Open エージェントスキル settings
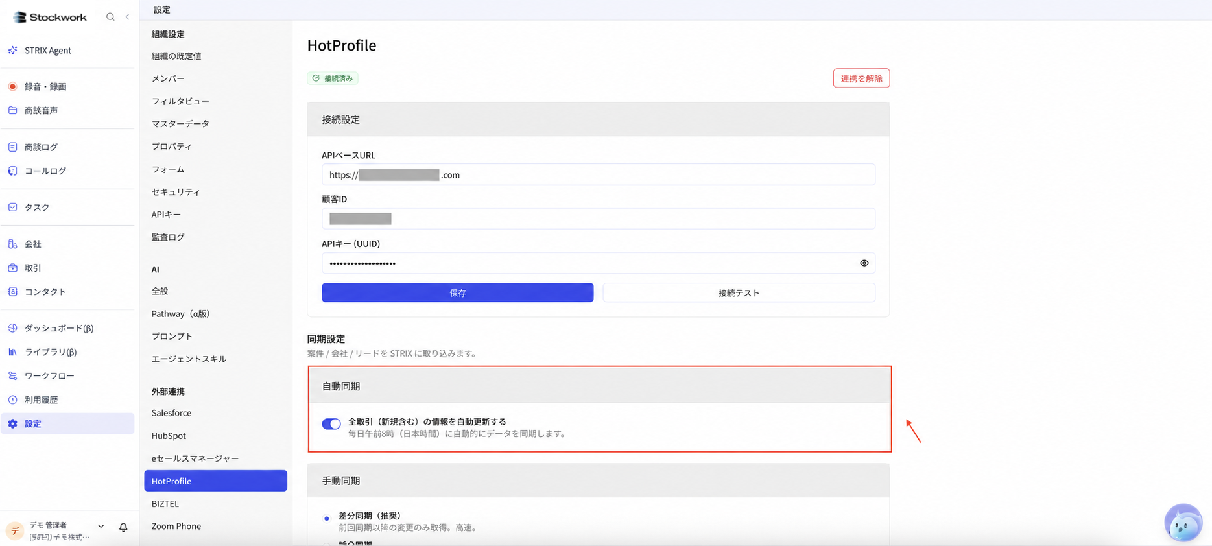Screen dimensions: 1212x546 pos(189,359)
